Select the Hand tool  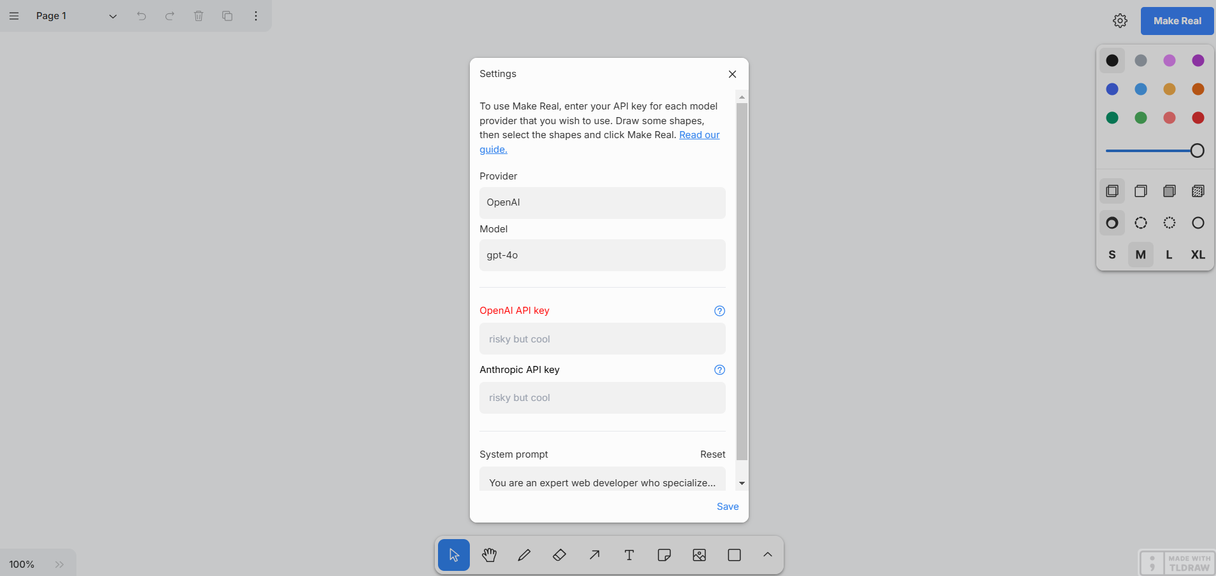tap(488, 555)
